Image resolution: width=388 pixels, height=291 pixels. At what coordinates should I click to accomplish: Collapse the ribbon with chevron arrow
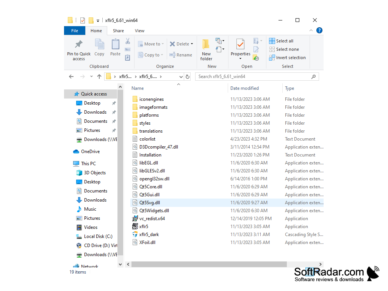coord(311,30)
